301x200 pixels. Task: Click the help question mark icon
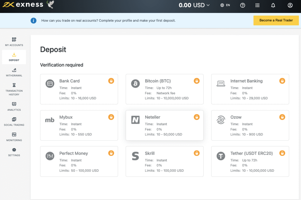coord(243,5)
